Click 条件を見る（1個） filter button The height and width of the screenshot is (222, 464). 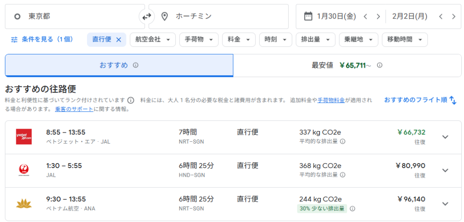click(42, 39)
